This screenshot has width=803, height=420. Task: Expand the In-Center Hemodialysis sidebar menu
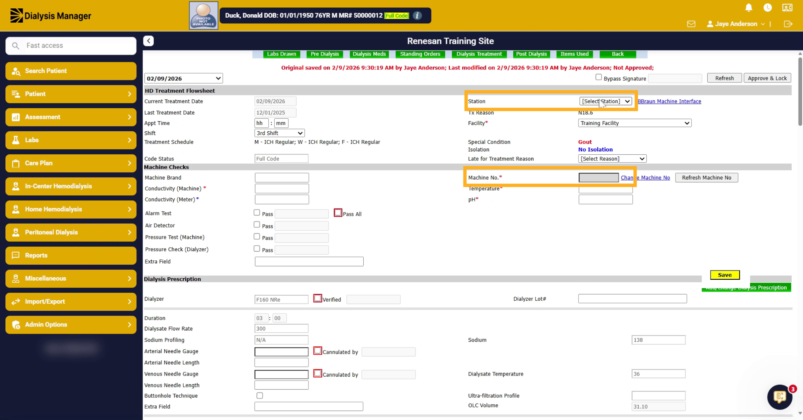71,186
